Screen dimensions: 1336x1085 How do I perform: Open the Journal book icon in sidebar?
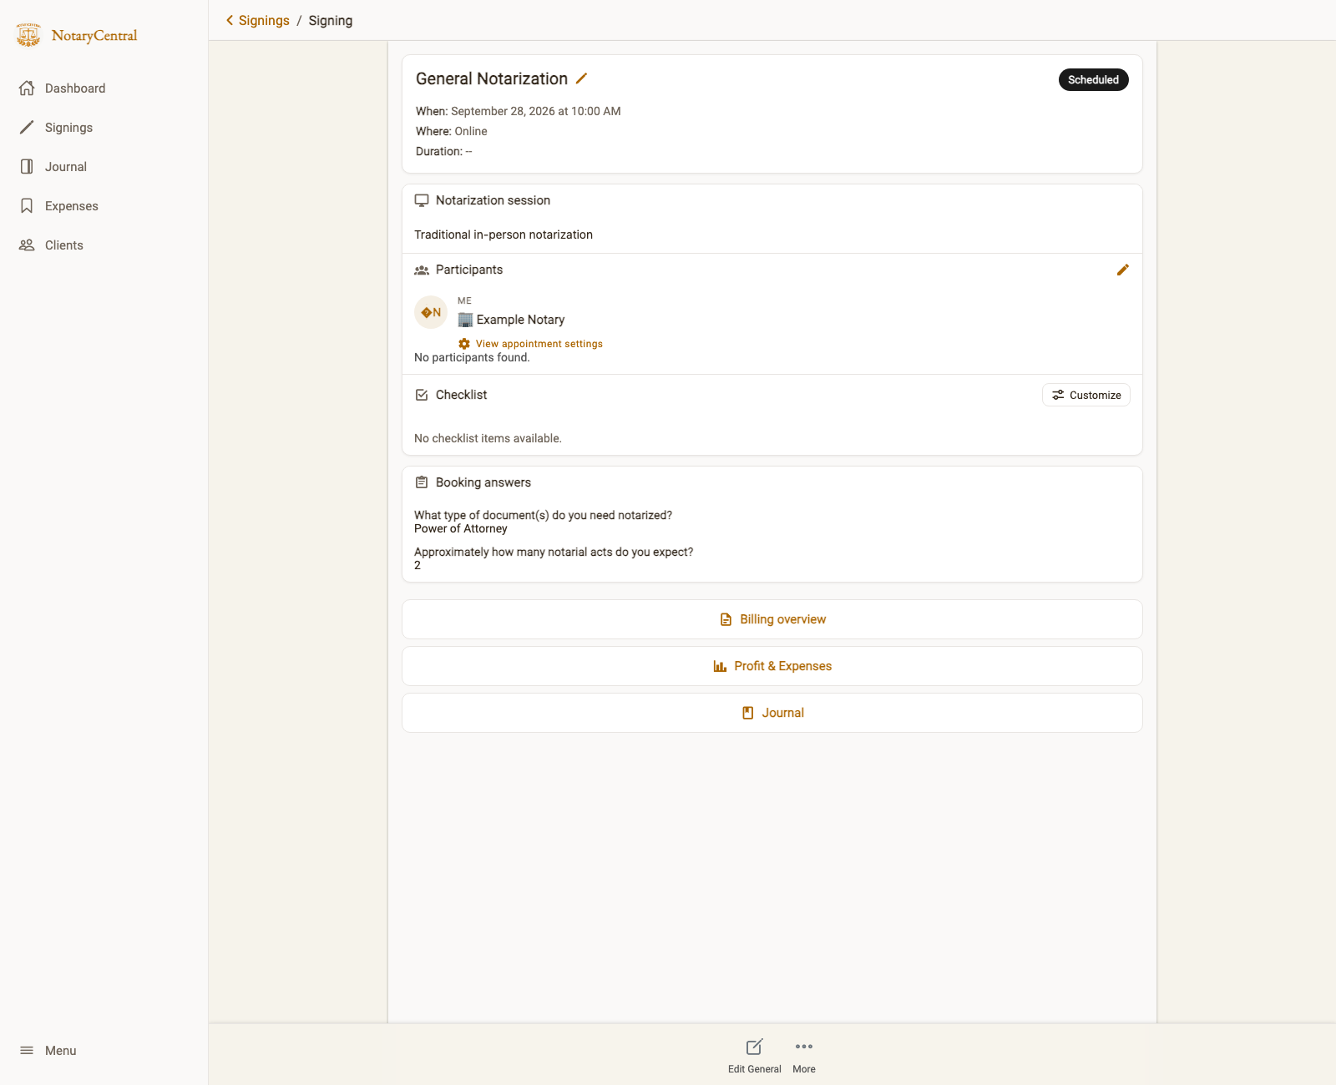pyautogui.click(x=27, y=166)
